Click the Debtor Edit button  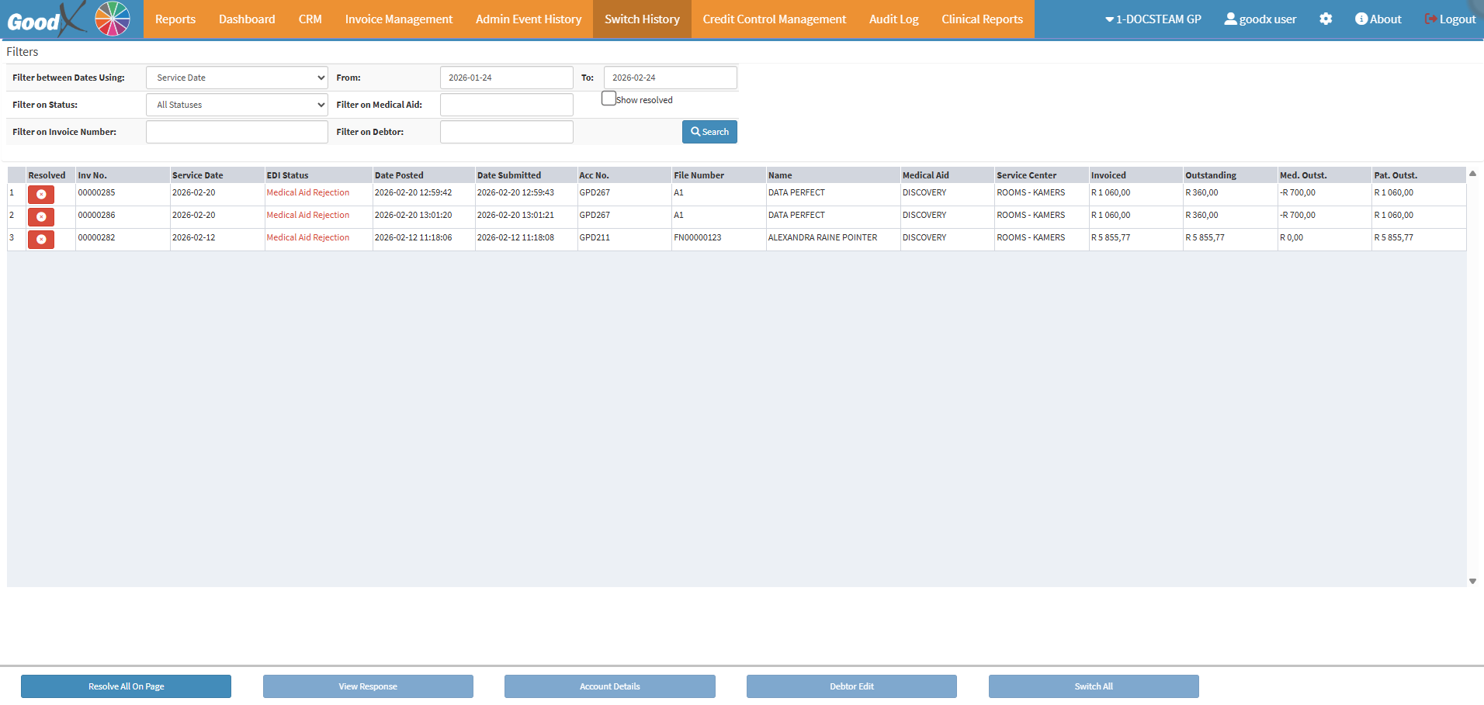click(x=851, y=686)
